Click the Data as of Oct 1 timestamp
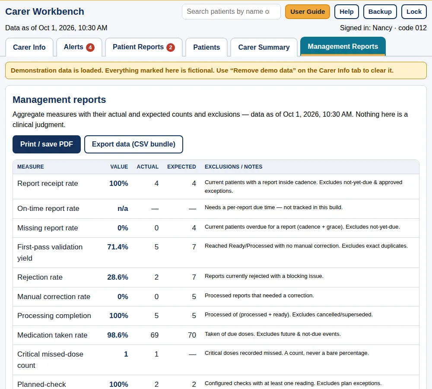This screenshot has height=389, width=432. point(56,28)
